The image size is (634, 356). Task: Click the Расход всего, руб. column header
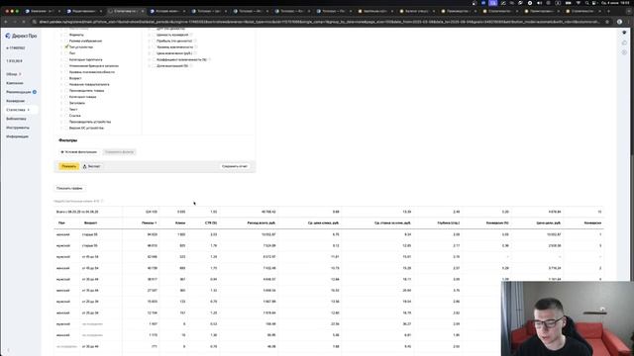pyautogui.click(x=262, y=222)
